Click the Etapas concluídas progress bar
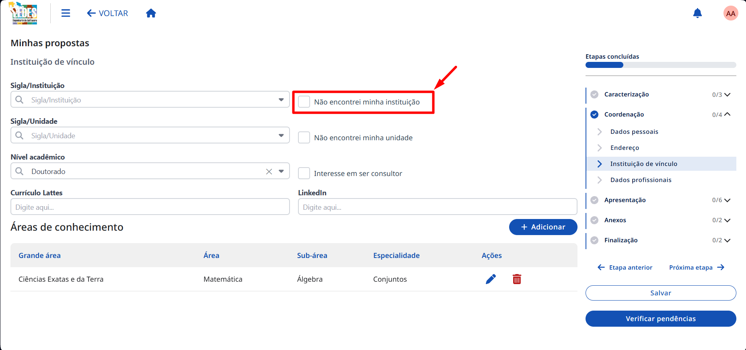The image size is (746, 350). 661,65
